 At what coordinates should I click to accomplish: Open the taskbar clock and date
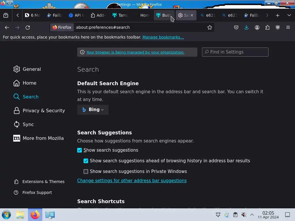click(268, 215)
